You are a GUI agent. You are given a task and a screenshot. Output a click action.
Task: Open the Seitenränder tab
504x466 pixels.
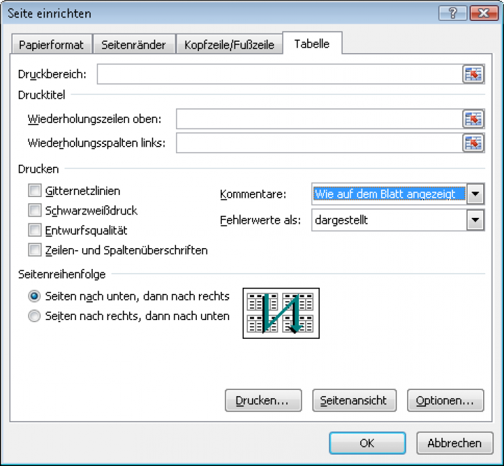134,45
